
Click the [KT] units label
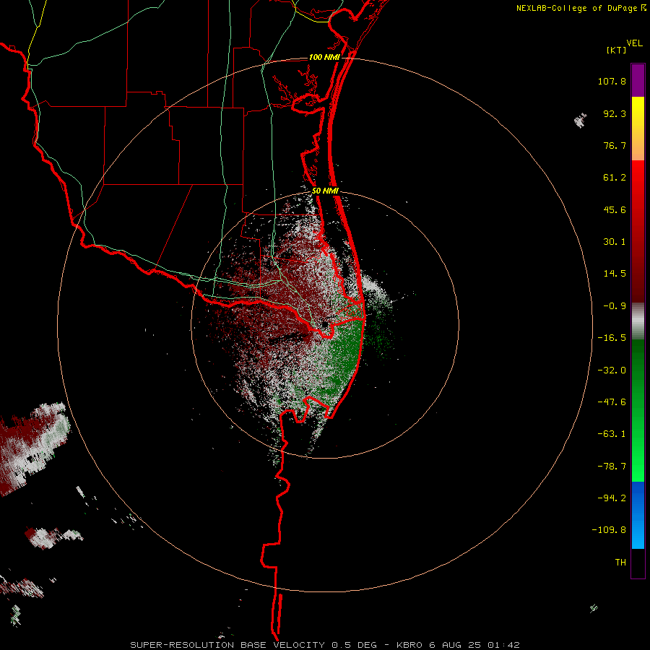tap(617, 50)
